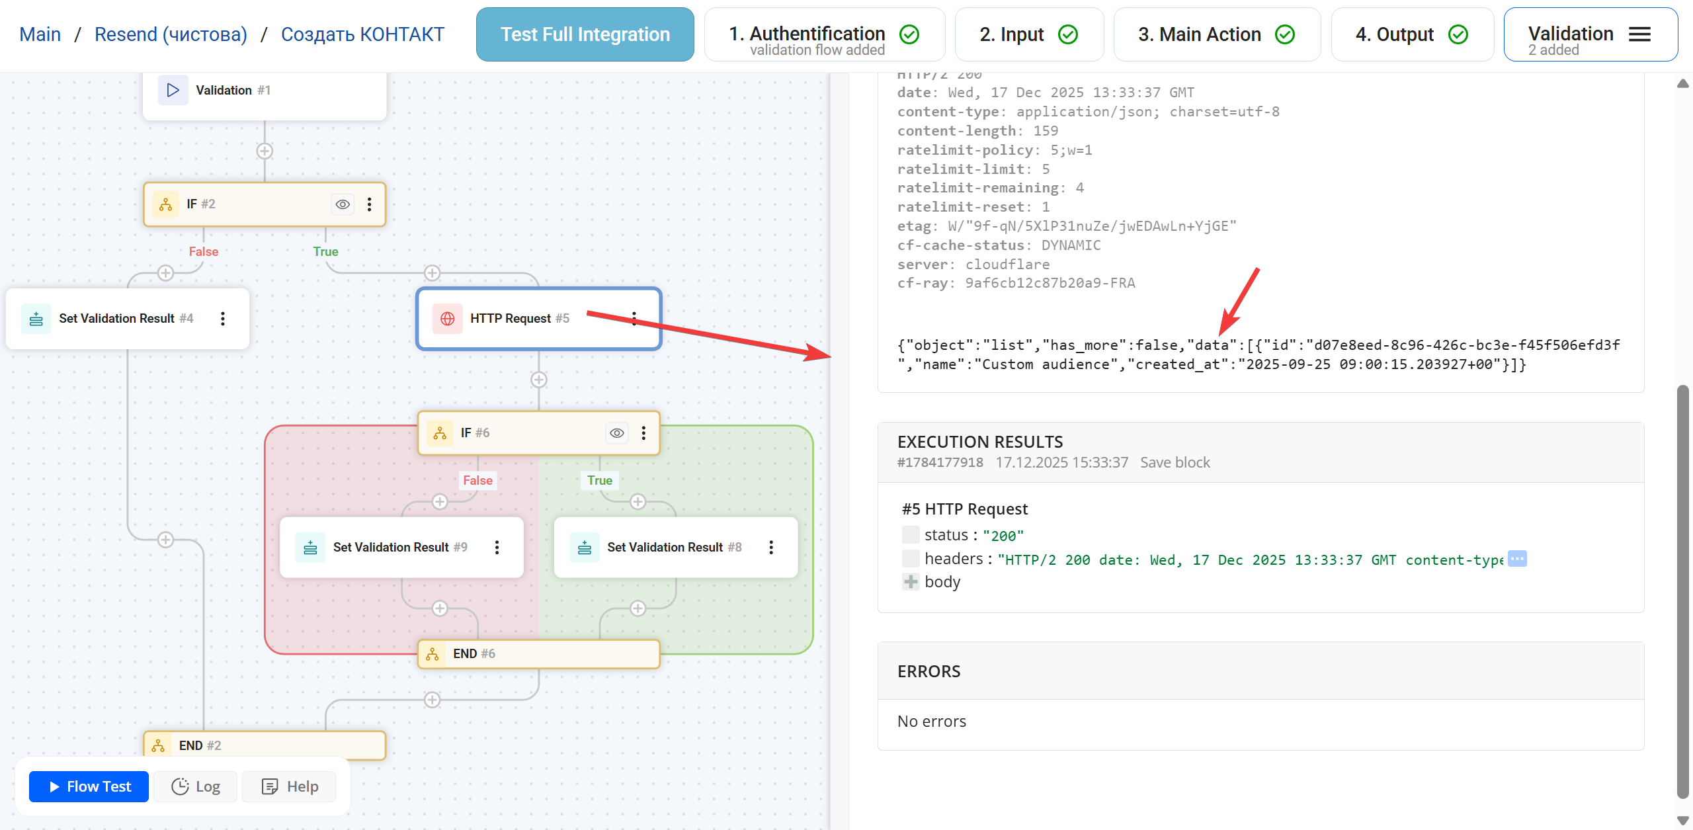Toggle the eye preview on the IF #2 node
The image size is (1693, 830).
(342, 204)
